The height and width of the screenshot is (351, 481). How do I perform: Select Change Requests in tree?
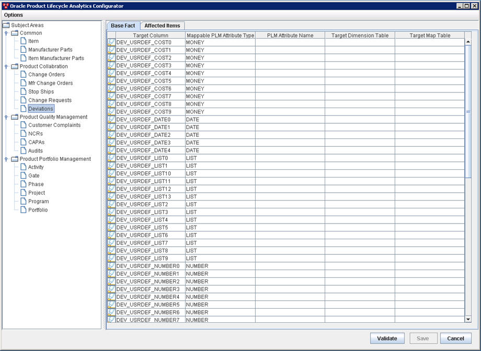[x=50, y=100]
